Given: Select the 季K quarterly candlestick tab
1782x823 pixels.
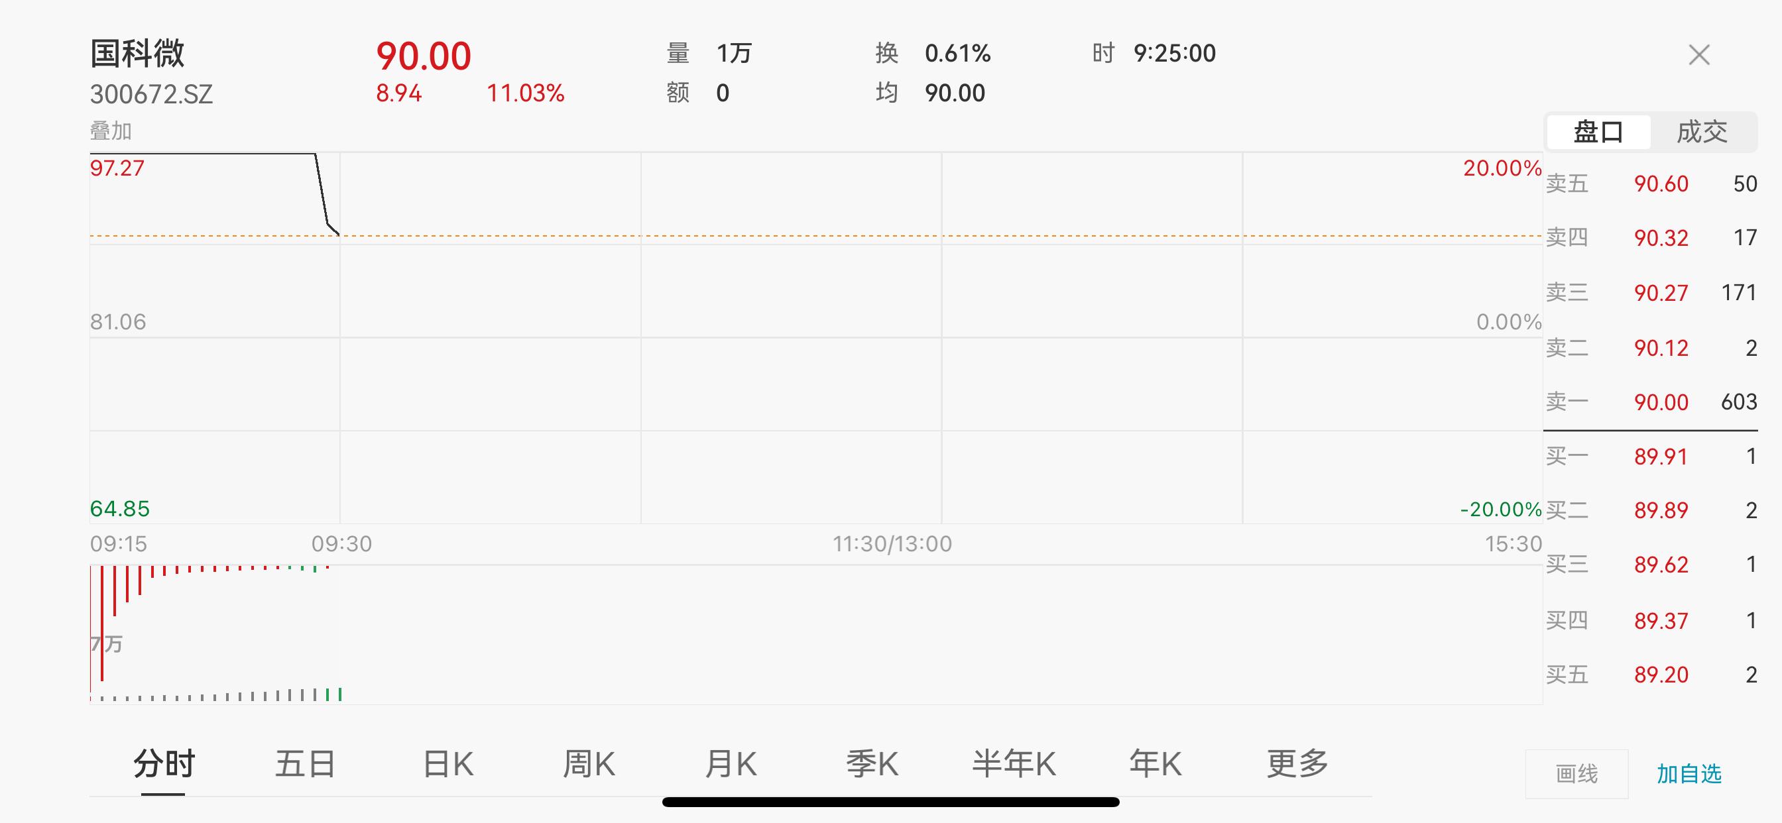Looking at the screenshot, I should coord(872,764).
